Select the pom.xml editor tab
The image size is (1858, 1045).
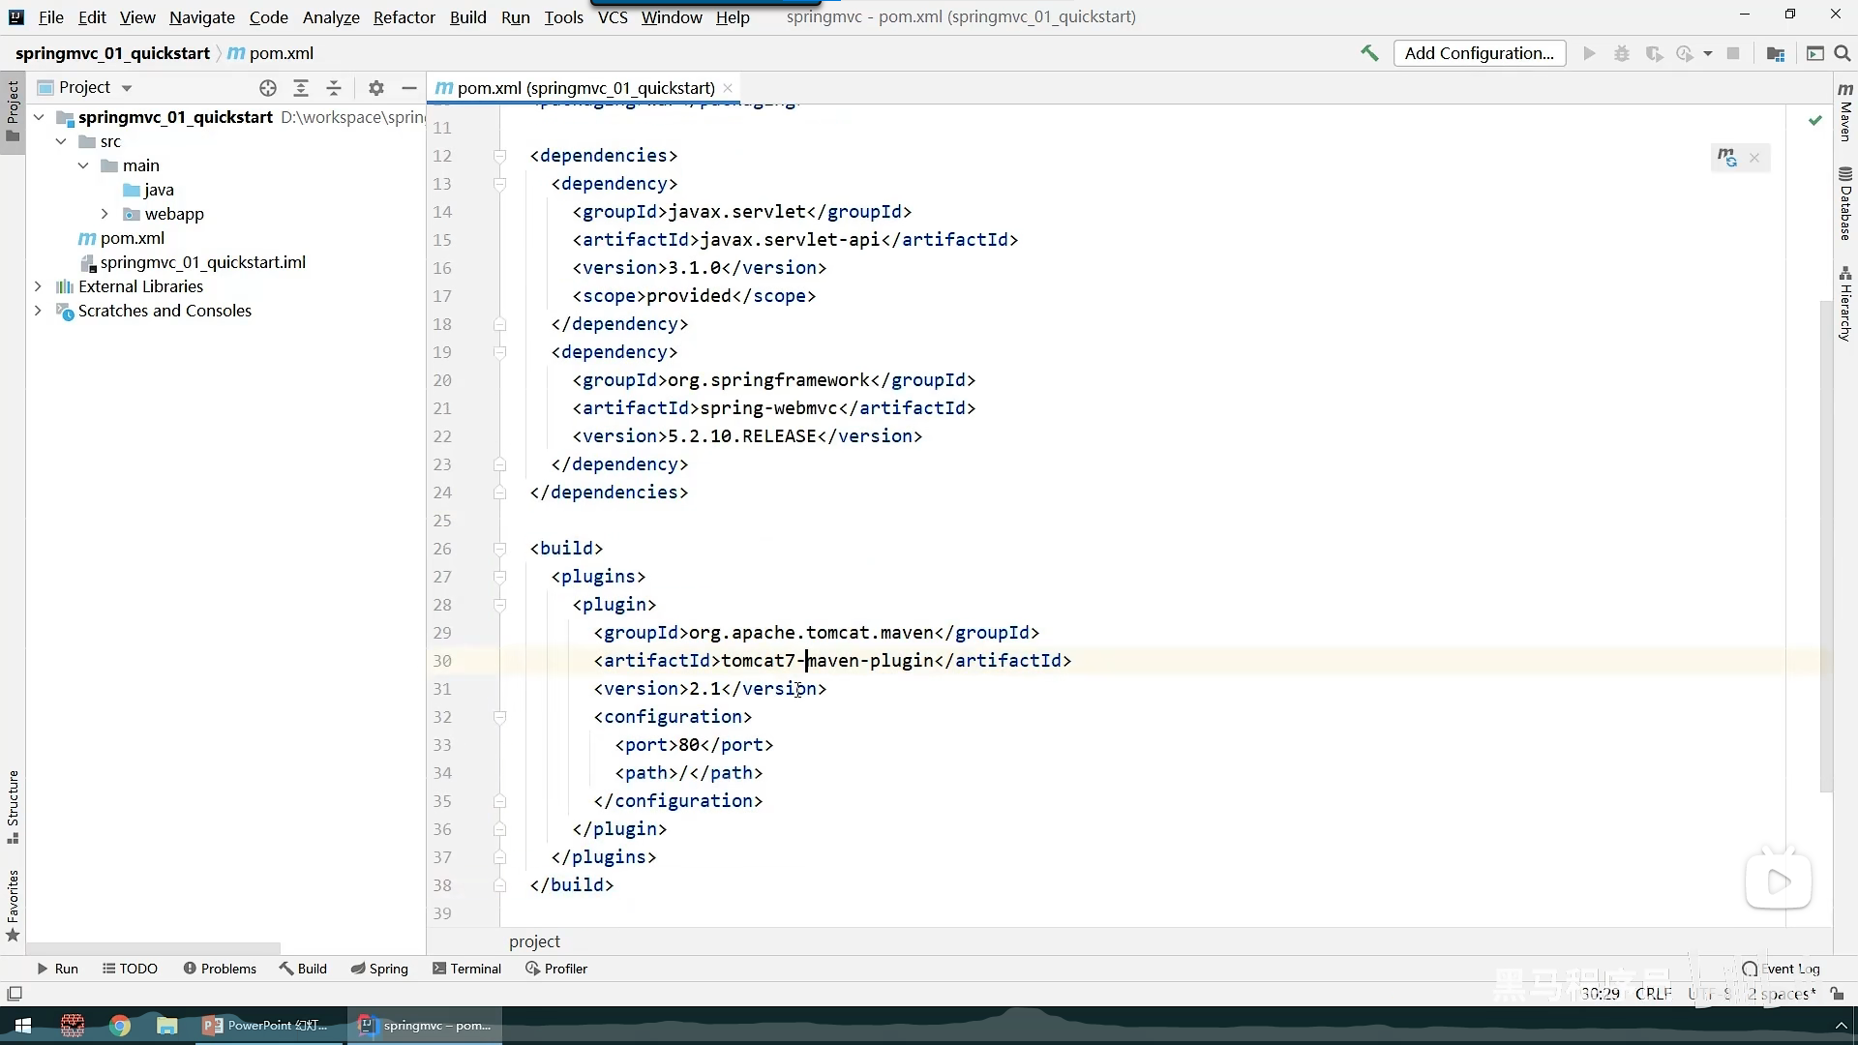tap(584, 88)
